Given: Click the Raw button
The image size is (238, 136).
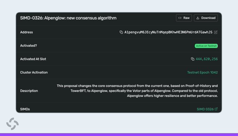Looking at the screenshot, I should point(184,18).
